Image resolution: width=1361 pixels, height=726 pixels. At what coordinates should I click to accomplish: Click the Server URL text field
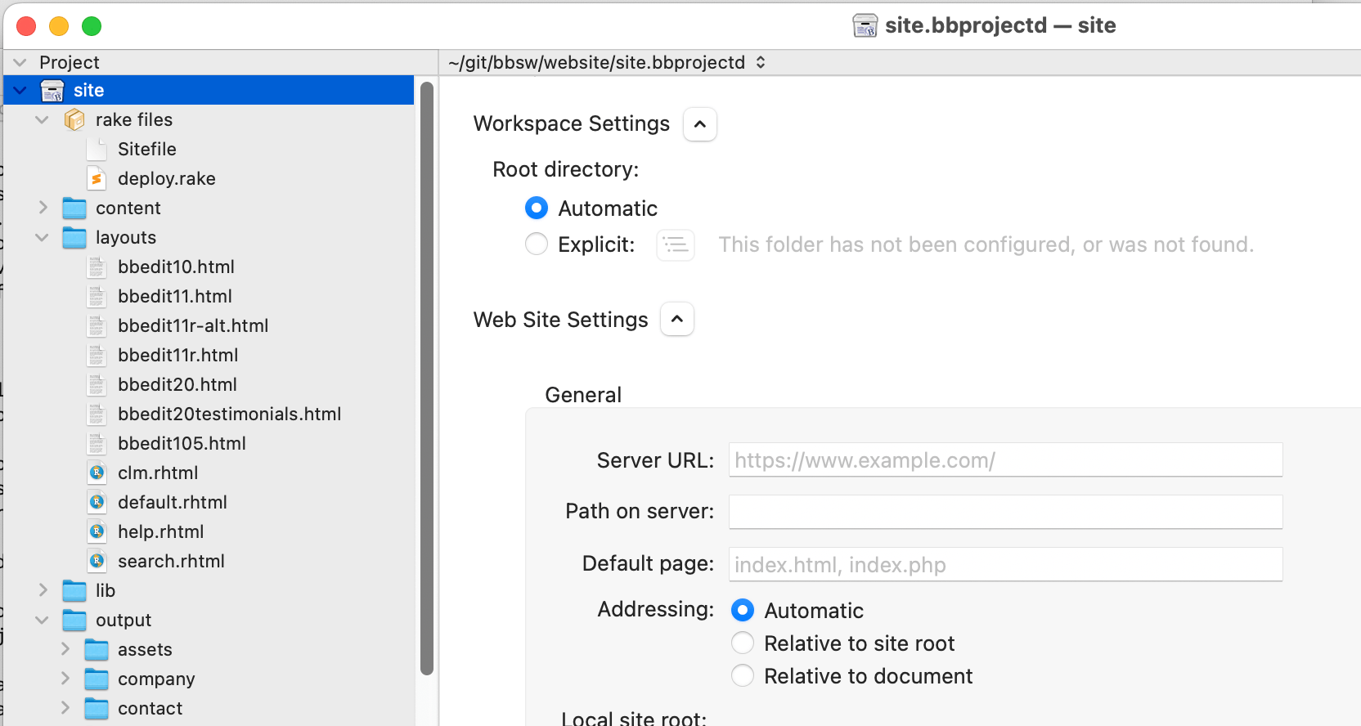pos(1005,460)
